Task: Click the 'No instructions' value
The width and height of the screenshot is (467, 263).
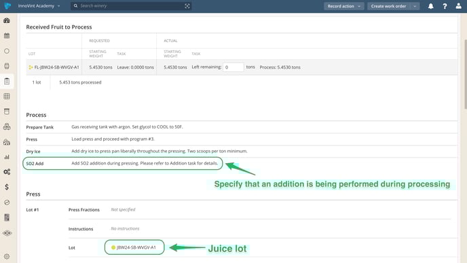Action: (125, 229)
